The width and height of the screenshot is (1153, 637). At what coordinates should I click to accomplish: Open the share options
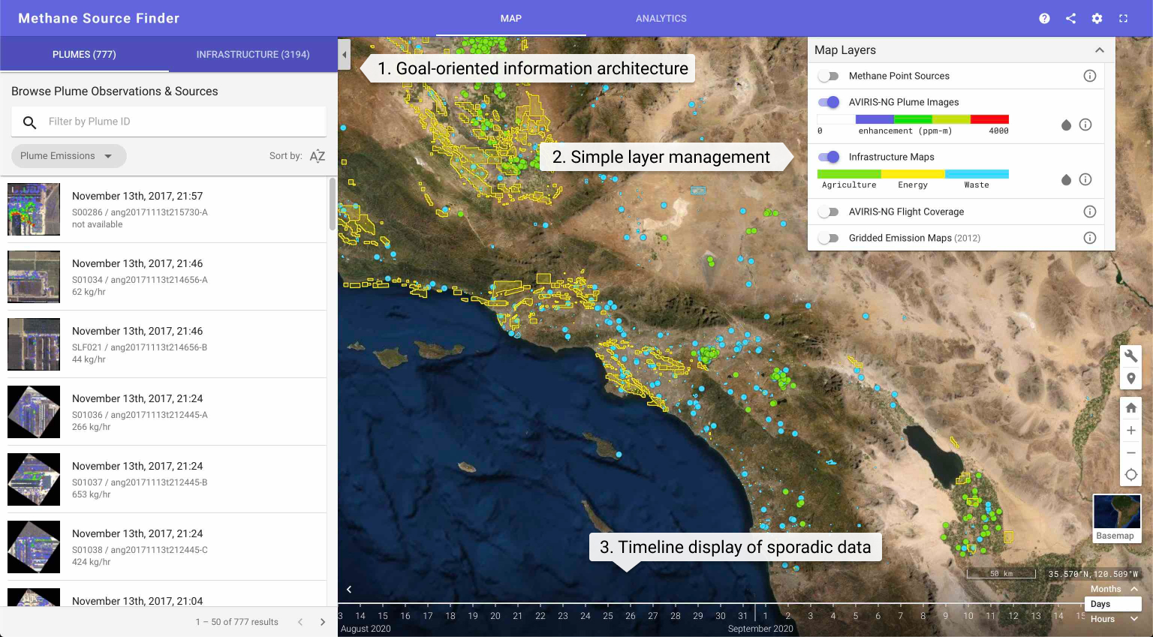pos(1070,18)
